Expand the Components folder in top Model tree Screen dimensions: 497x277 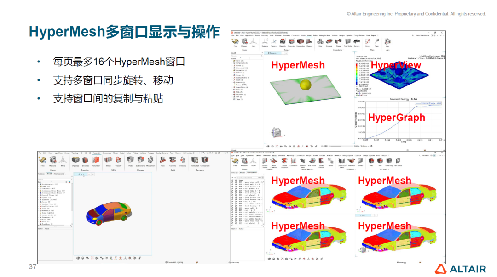coord(233,63)
